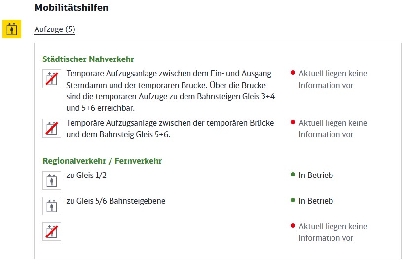Click the Mobilitätshilfen heading
The height and width of the screenshot is (264, 406).
[71, 7]
